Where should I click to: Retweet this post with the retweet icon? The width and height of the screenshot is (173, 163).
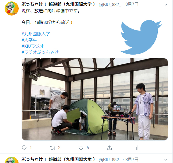coord(52,148)
